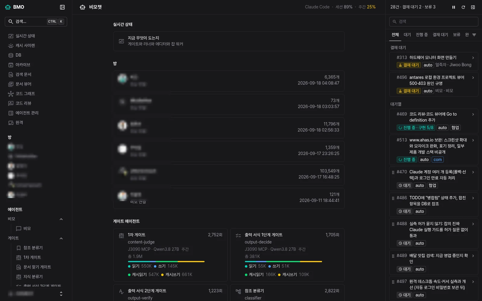Switch to 대기 tab
482x301 pixels.
click(407, 35)
